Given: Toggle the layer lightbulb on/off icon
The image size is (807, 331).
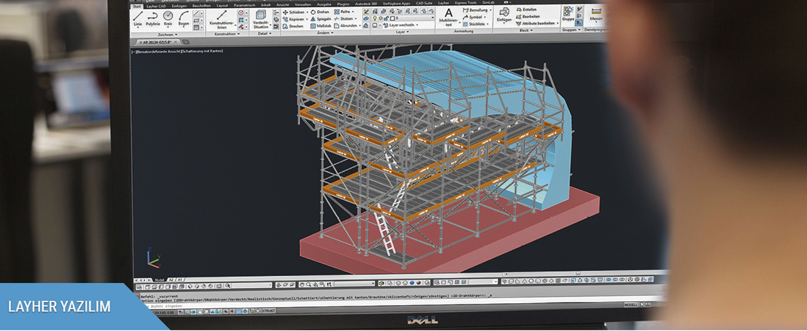Looking at the screenshot, I should (x=374, y=19).
